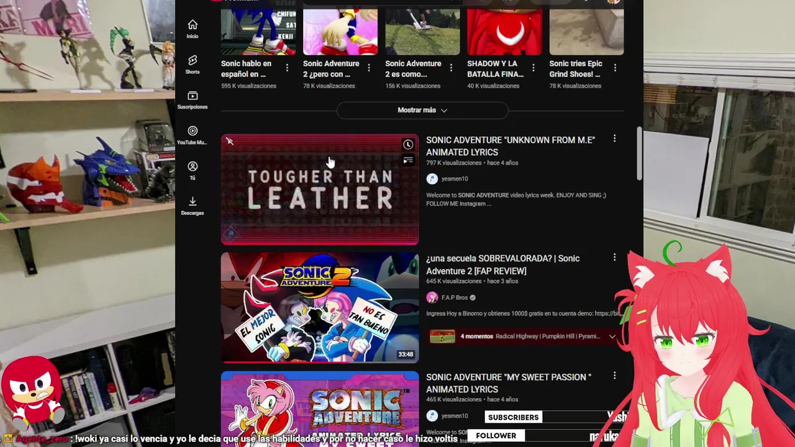Screen dimensions: 795x447
Task: Open Sonic hablo en español video title
Action: tap(247, 69)
